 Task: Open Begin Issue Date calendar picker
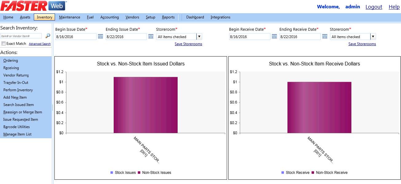(x=100, y=37)
